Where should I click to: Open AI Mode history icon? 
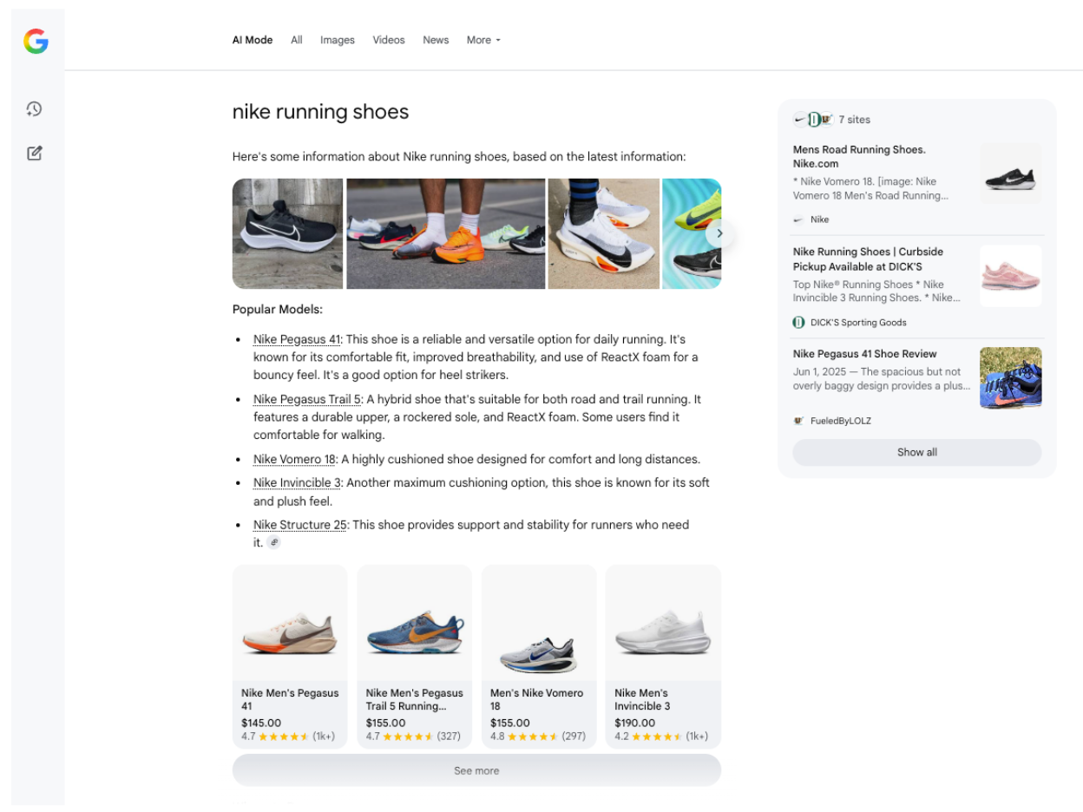pyautogui.click(x=34, y=109)
